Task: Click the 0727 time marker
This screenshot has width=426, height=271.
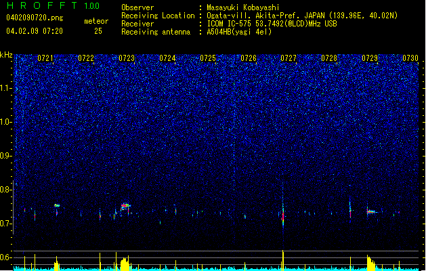Action: [x=289, y=58]
